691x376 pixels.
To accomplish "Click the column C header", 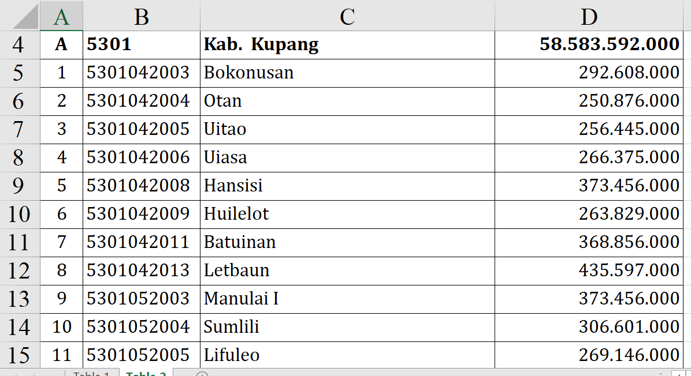I will click(347, 17).
